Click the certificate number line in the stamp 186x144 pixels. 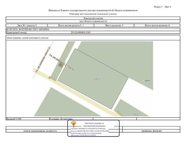(88, 128)
